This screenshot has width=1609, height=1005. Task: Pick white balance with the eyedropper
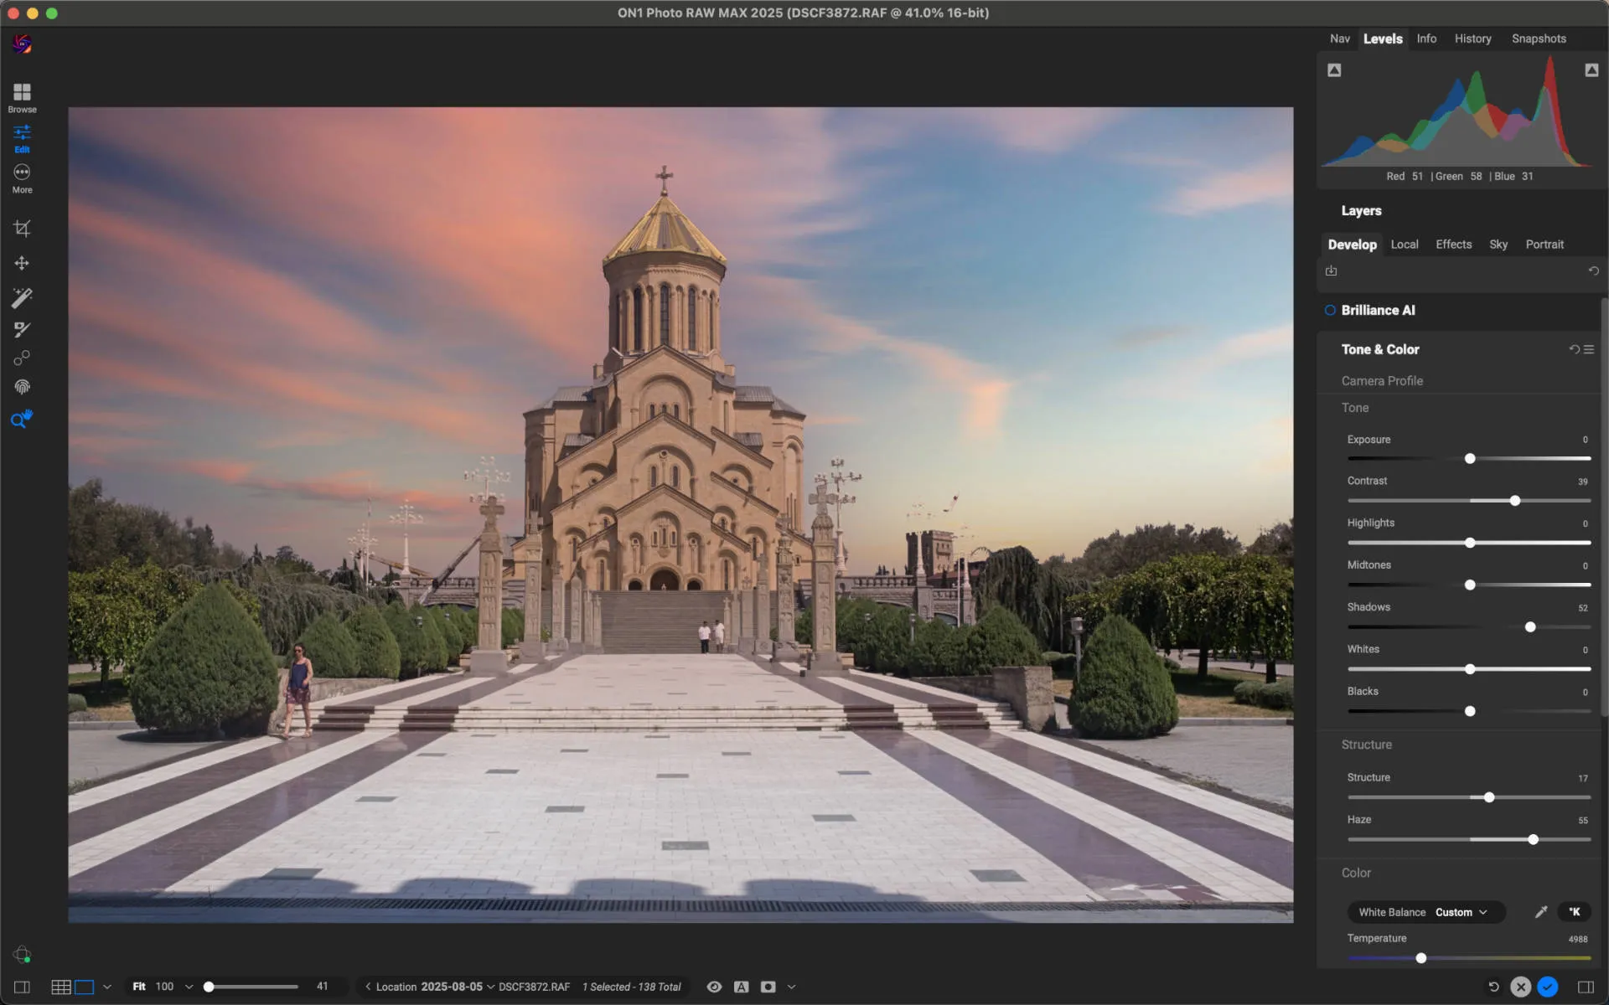1540,912
